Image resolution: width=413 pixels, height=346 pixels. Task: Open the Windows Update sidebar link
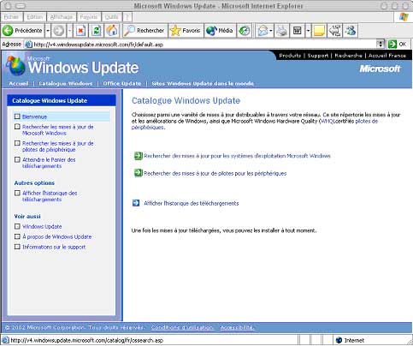(x=42, y=226)
